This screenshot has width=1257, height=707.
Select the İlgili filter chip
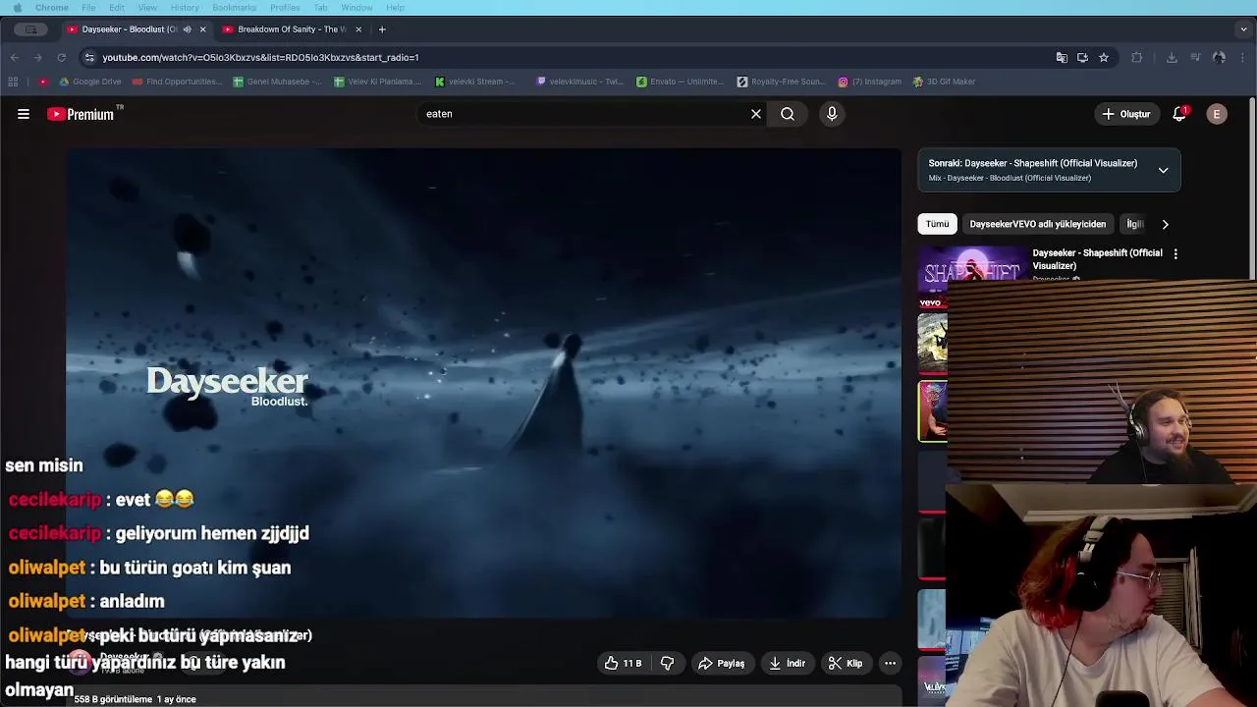[1135, 224]
